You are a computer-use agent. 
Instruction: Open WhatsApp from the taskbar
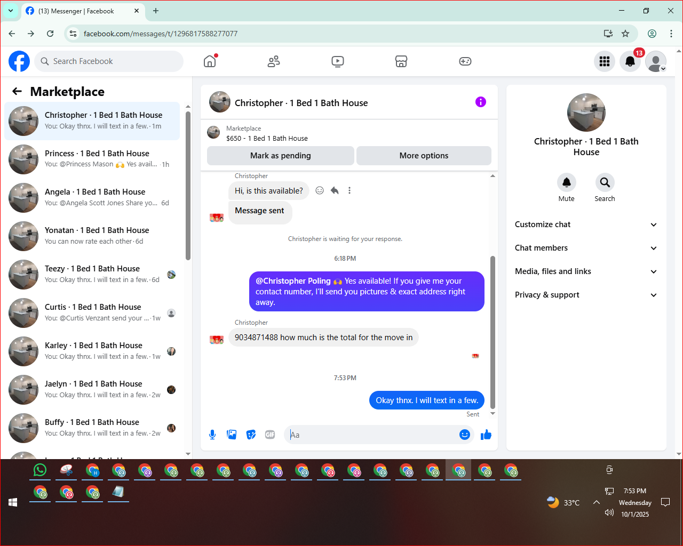40,470
